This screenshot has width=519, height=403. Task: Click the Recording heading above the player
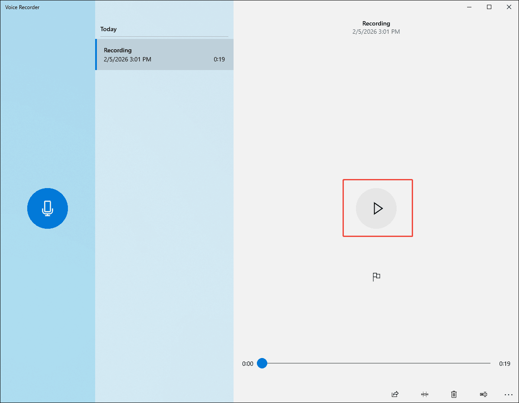pos(376,23)
